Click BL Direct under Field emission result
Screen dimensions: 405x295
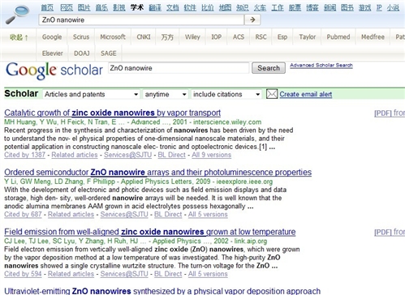168,274
